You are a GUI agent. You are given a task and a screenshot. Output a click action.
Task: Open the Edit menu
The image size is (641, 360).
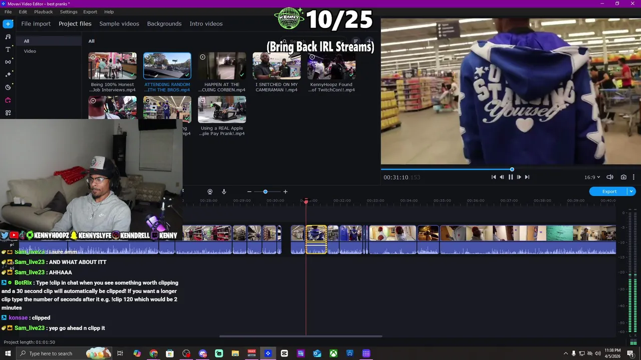[x=23, y=11]
